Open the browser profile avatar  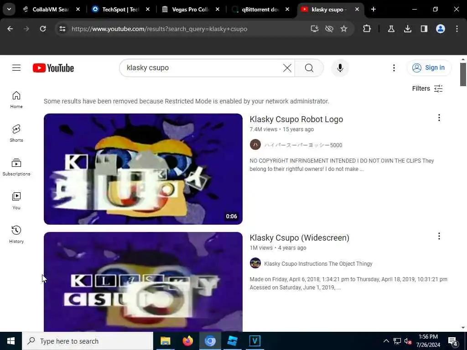(441, 29)
